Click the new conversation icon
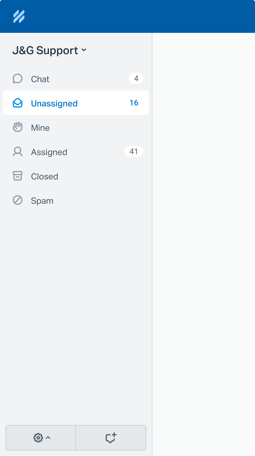This screenshot has width=255, height=456. tap(111, 438)
